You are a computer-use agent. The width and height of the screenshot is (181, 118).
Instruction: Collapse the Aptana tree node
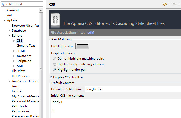[x=5, y=21]
